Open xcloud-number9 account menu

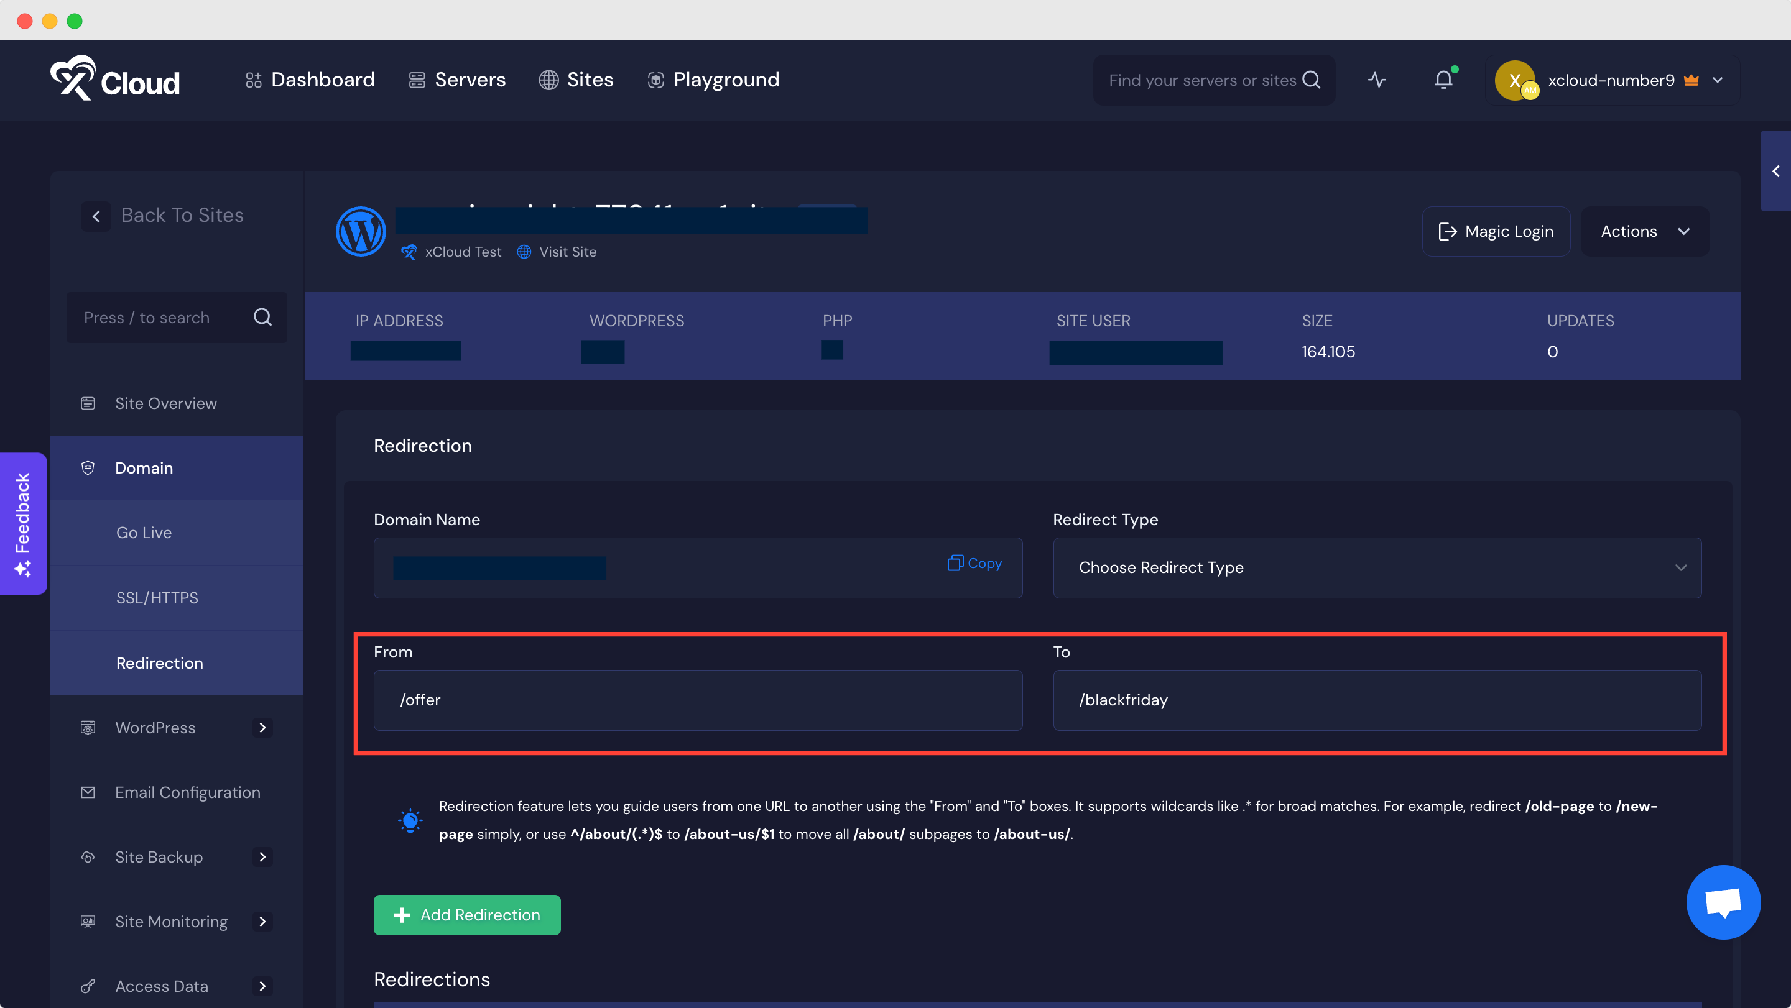click(x=1612, y=80)
